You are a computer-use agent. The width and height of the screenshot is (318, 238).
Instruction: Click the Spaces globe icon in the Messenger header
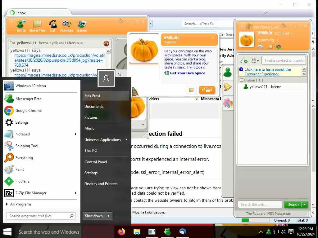(278, 47)
